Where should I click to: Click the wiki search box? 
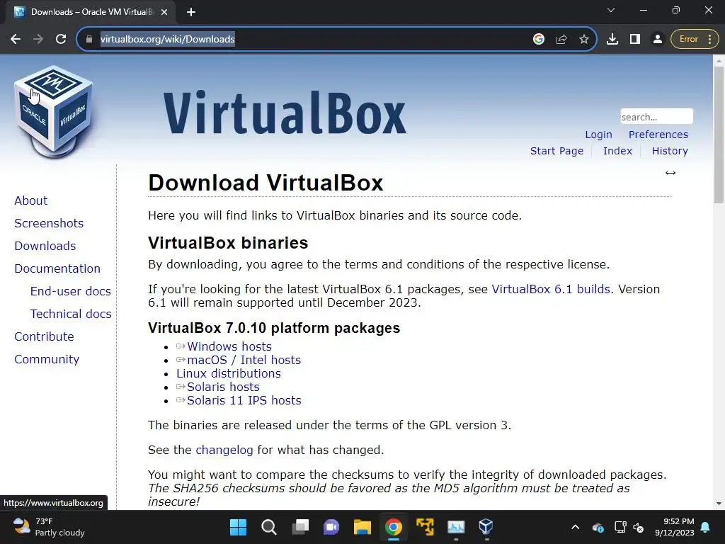pos(656,117)
